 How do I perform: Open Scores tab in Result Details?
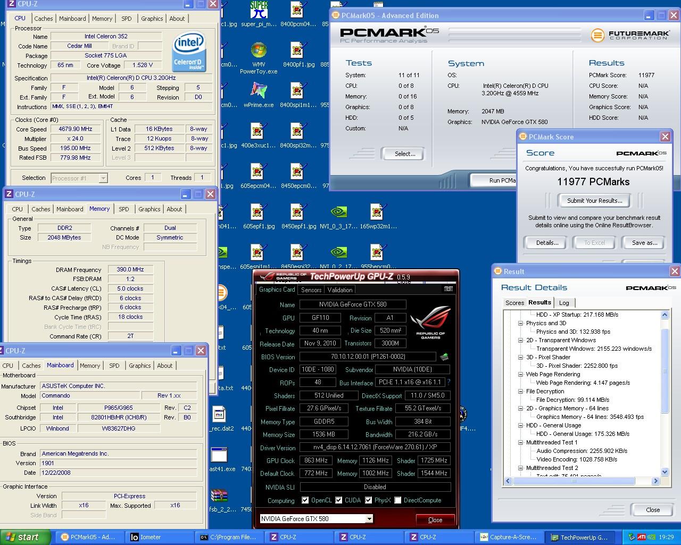[x=514, y=303]
